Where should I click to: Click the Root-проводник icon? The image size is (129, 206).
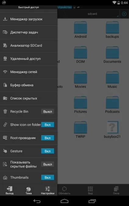pyautogui.click(x=5, y=138)
